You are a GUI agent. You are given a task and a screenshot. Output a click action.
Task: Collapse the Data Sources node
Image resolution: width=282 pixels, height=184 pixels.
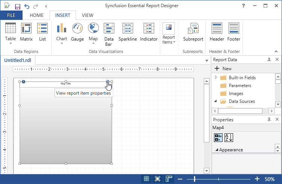click(215, 101)
